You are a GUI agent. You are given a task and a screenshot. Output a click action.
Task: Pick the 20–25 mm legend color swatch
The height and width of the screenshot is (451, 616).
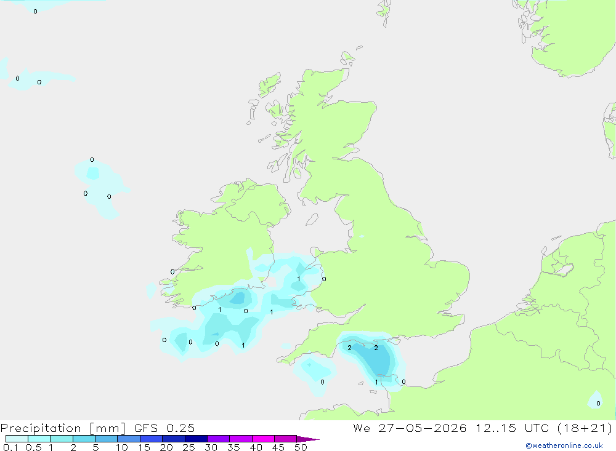tap(174, 439)
